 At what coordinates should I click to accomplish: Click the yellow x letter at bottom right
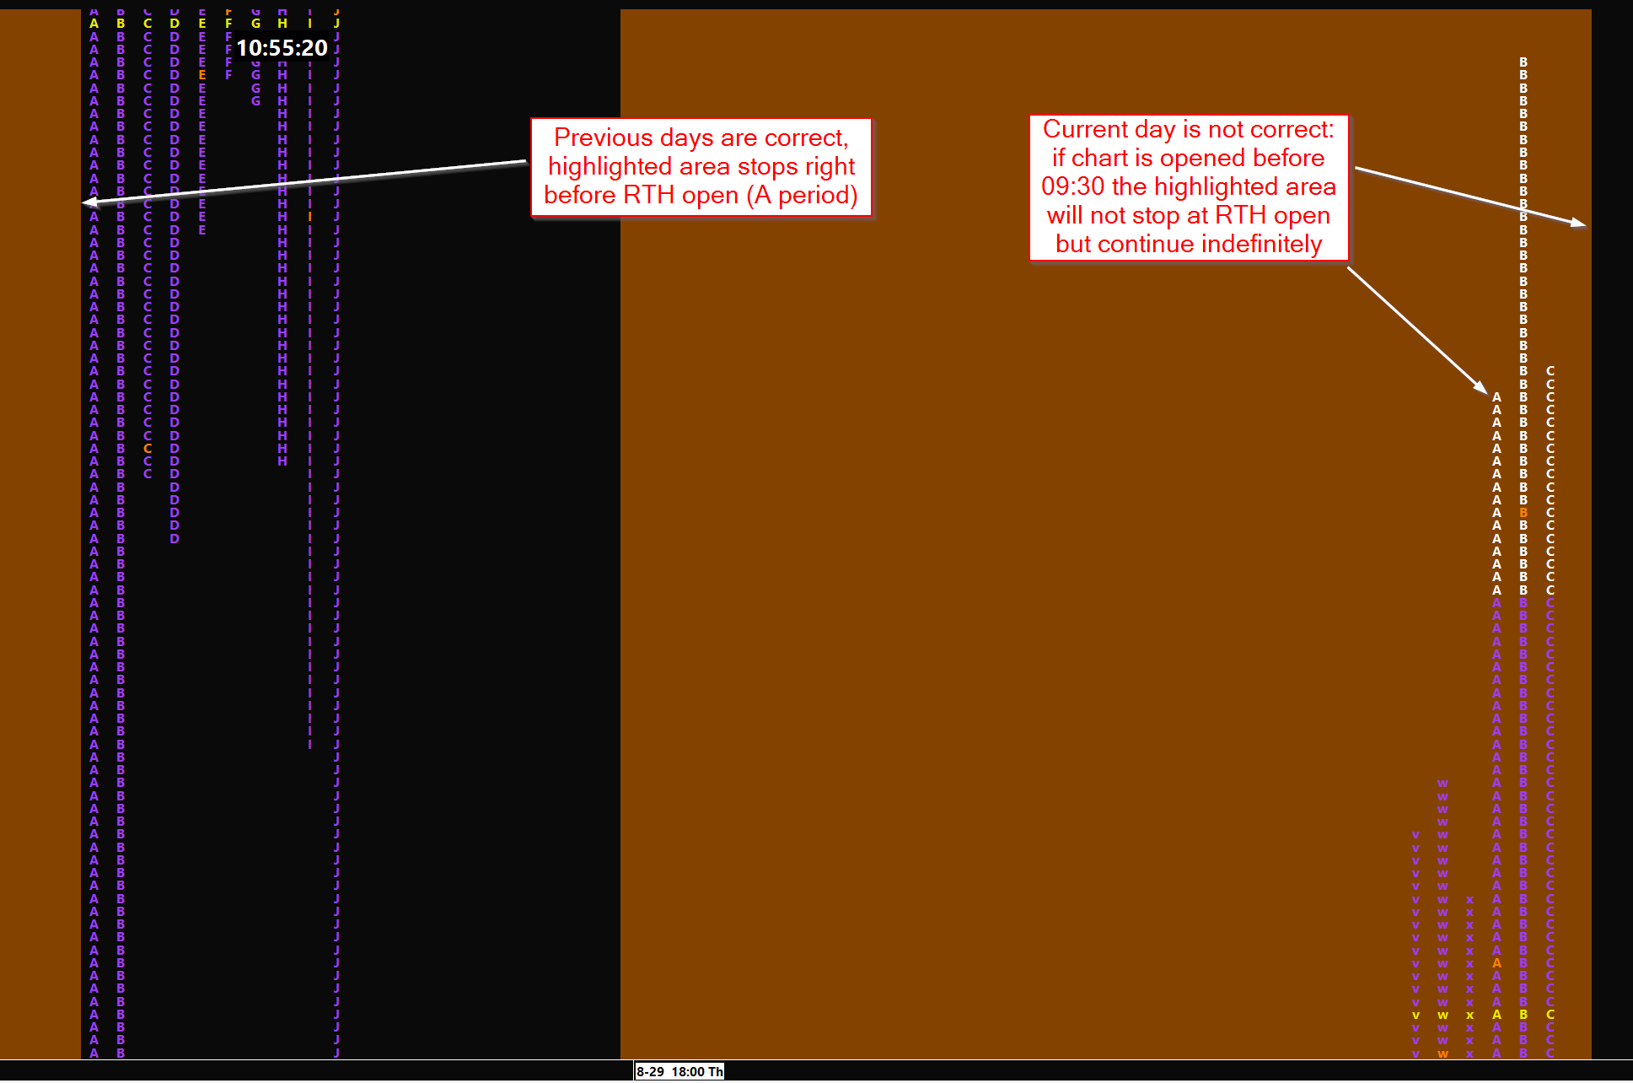click(x=1469, y=1015)
